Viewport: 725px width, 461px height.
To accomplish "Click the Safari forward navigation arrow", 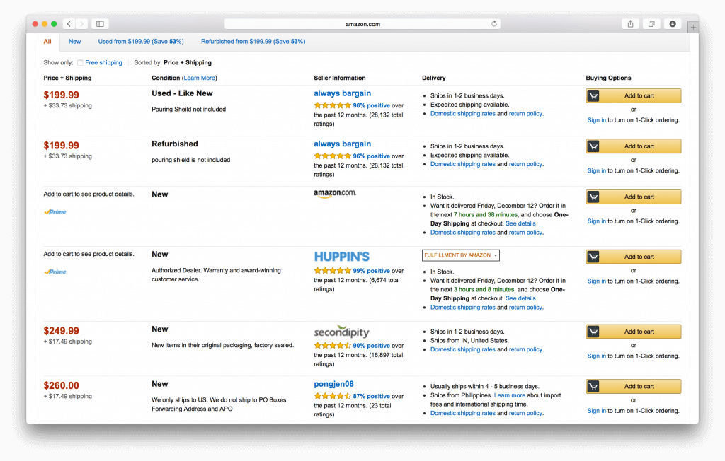I will click(82, 24).
